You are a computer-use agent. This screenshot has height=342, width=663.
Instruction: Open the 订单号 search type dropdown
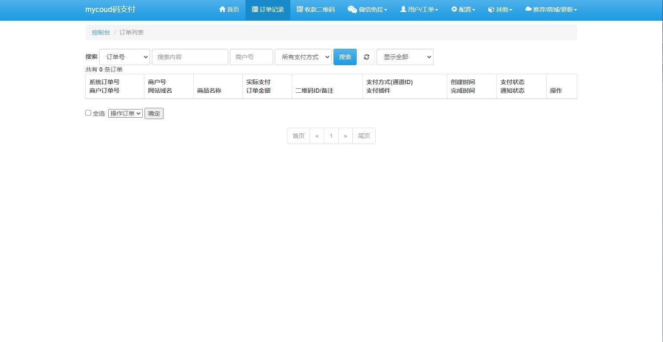(x=125, y=57)
